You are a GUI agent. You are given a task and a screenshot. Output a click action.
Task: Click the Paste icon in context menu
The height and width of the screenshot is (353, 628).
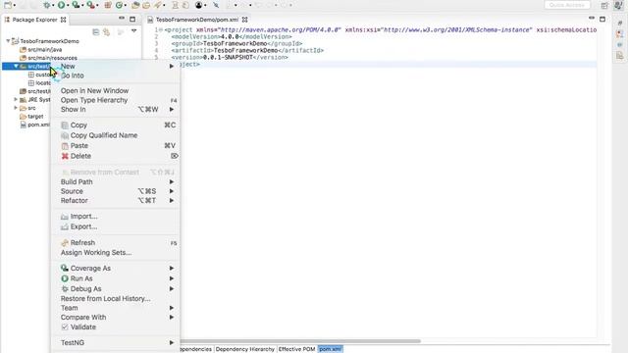click(x=65, y=146)
